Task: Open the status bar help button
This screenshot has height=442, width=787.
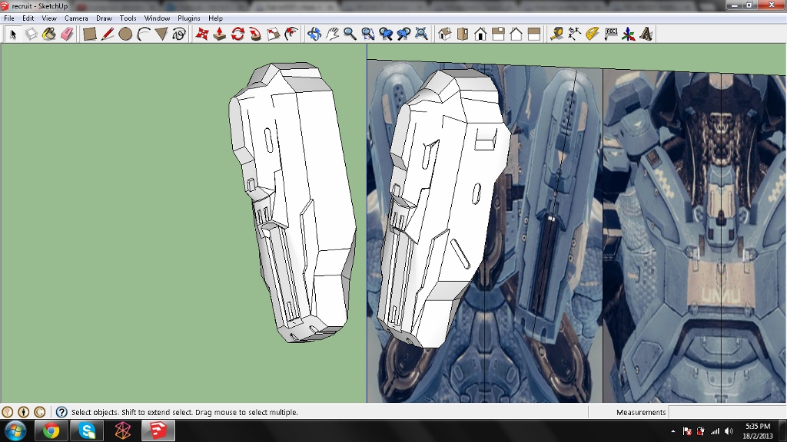Action: click(x=61, y=412)
